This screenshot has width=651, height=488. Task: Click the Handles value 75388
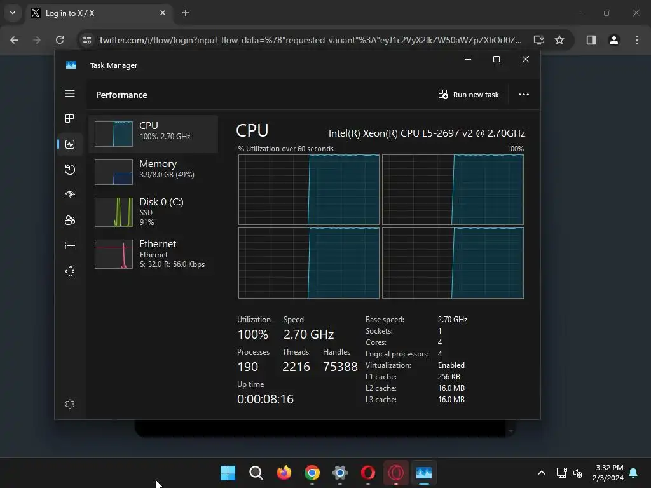[x=340, y=367]
